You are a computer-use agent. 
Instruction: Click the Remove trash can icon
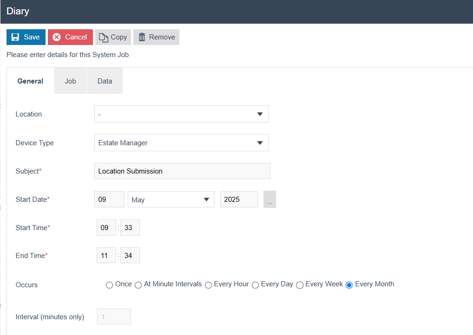click(142, 37)
